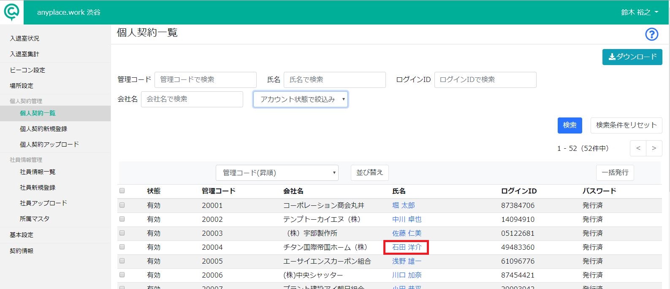Focus the ログインIDで検索 input field
This screenshot has width=670, height=289.
[x=485, y=80]
